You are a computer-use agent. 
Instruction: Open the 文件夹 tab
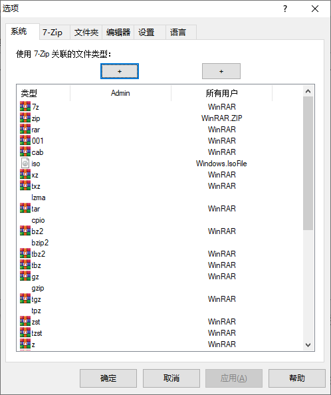point(86,32)
